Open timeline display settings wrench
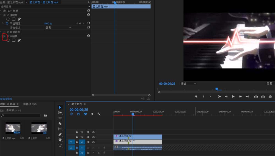 99,114
